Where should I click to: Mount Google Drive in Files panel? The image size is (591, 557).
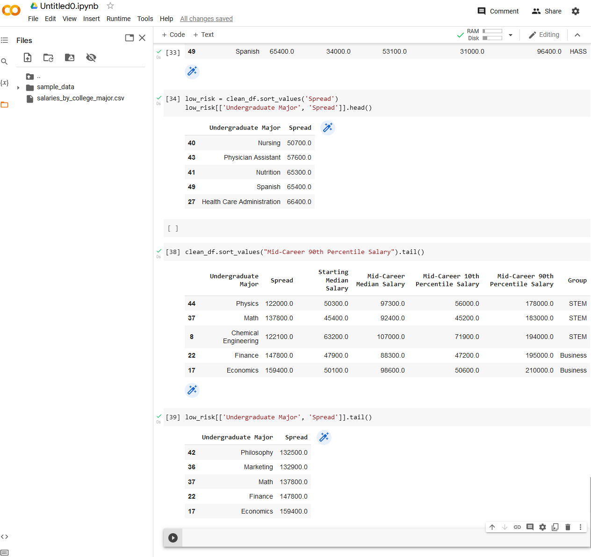pos(70,57)
